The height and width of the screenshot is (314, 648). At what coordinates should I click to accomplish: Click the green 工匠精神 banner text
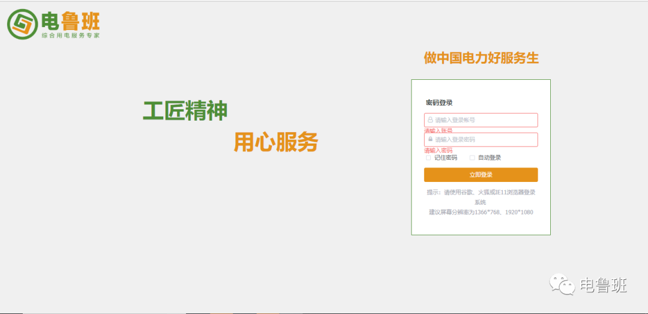(185, 111)
